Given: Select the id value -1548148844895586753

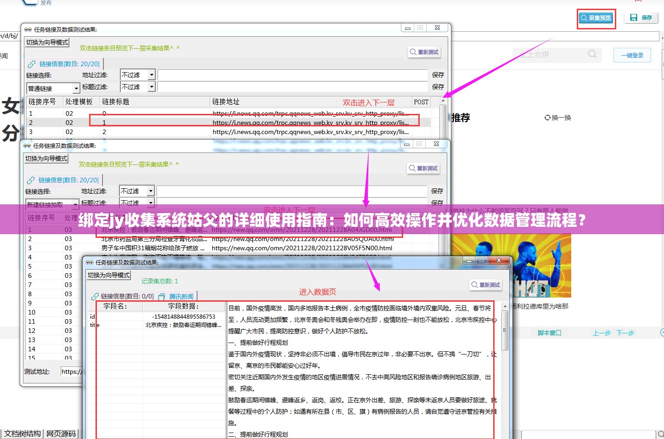Looking at the screenshot, I should coord(184,316).
